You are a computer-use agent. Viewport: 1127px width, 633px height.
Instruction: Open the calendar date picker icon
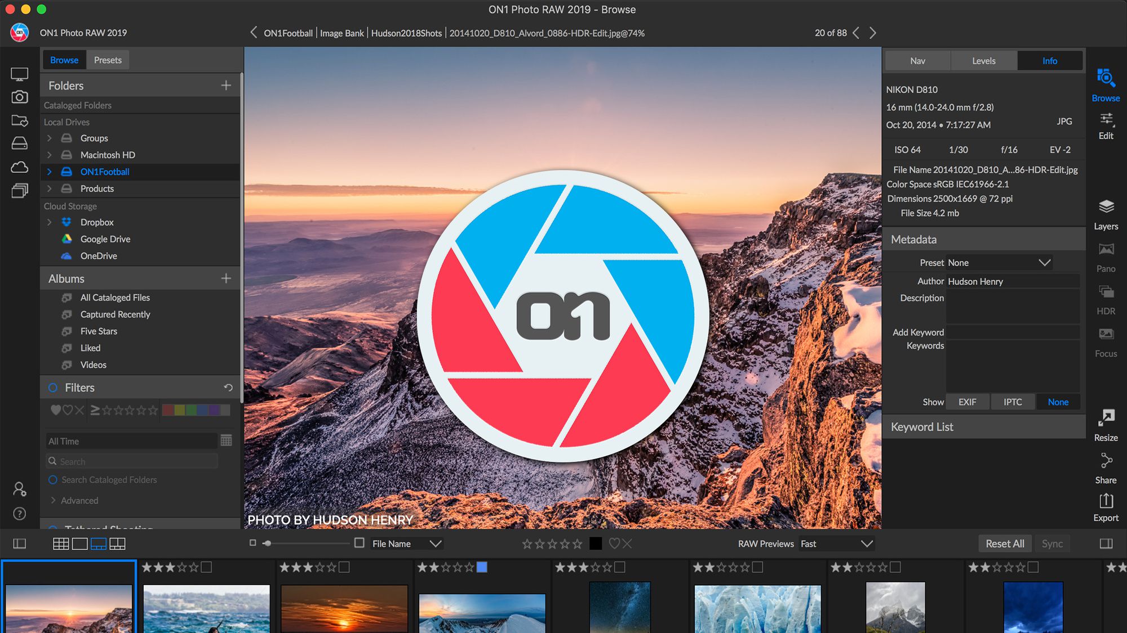pos(227,441)
